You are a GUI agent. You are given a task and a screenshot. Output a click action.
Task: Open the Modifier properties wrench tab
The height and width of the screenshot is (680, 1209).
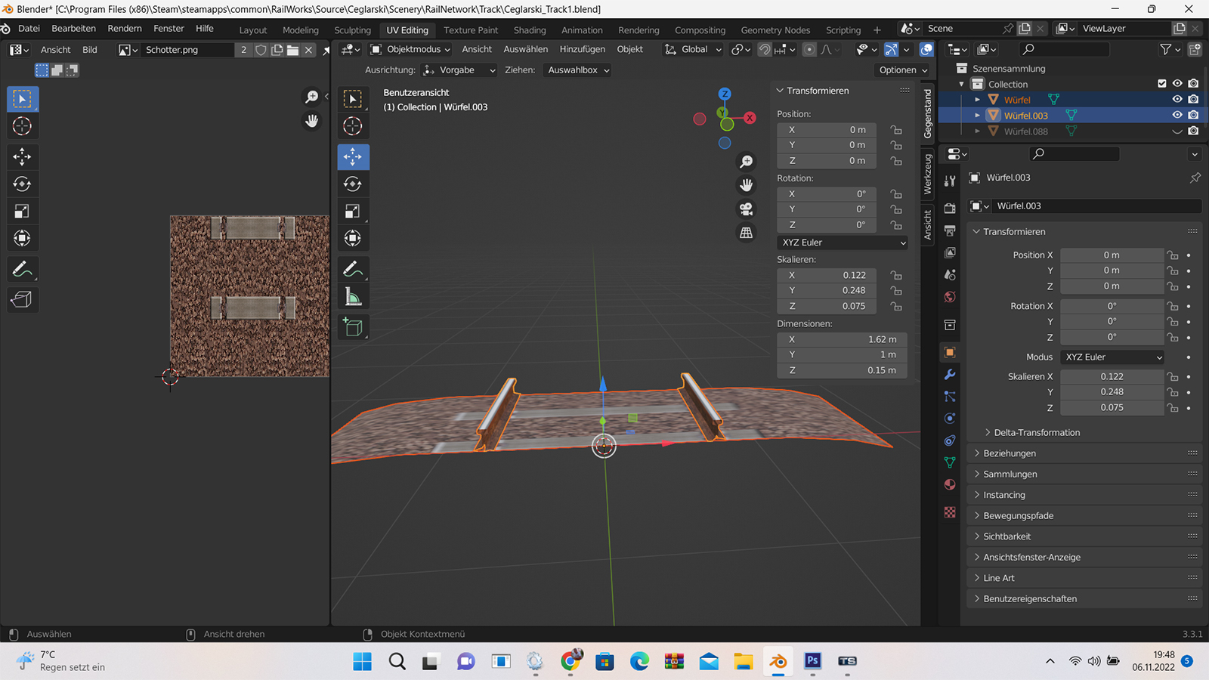click(950, 375)
